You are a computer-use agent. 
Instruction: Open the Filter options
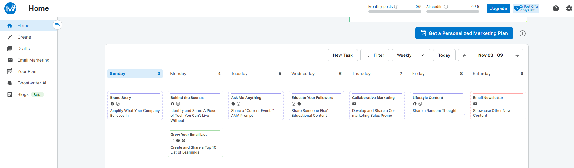pos(375,55)
